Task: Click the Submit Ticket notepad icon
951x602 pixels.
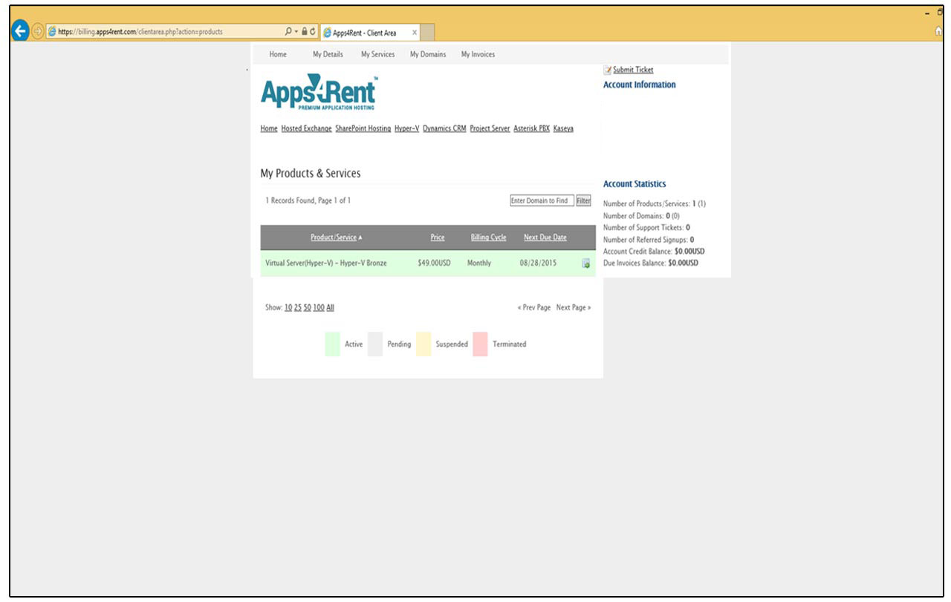Action: 607,70
